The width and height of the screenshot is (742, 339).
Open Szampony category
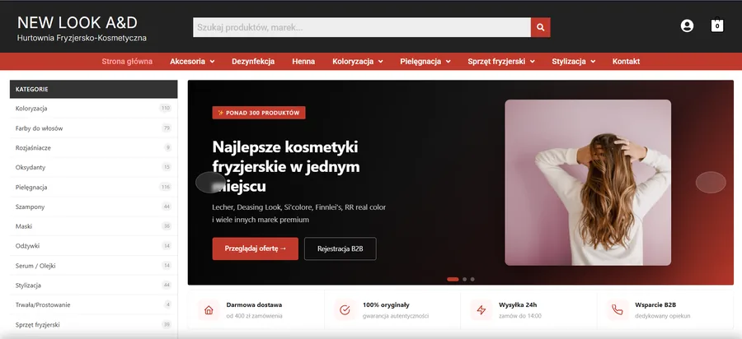[94, 207]
